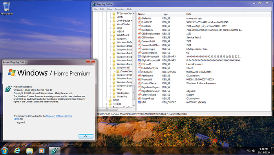Click the Service Pack 1 data cell
Viewport: 274px width, 155px height.
tap(194, 37)
